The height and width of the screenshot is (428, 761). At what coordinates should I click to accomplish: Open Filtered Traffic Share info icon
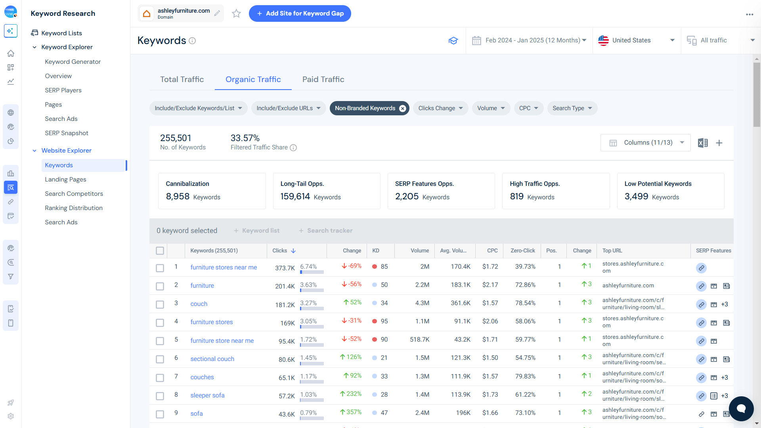click(x=293, y=147)
